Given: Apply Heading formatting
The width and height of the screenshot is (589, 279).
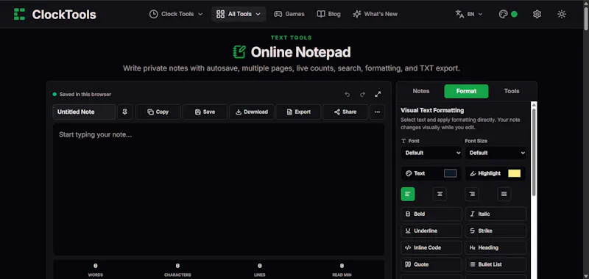Looking at the screenshot, I should pos(495,247).
